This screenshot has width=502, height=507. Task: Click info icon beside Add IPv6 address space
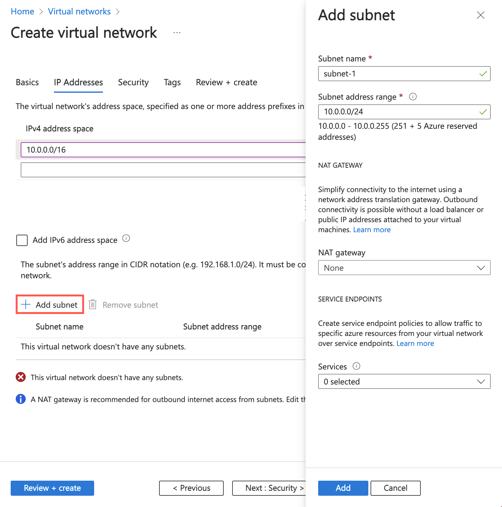point(126,238)
